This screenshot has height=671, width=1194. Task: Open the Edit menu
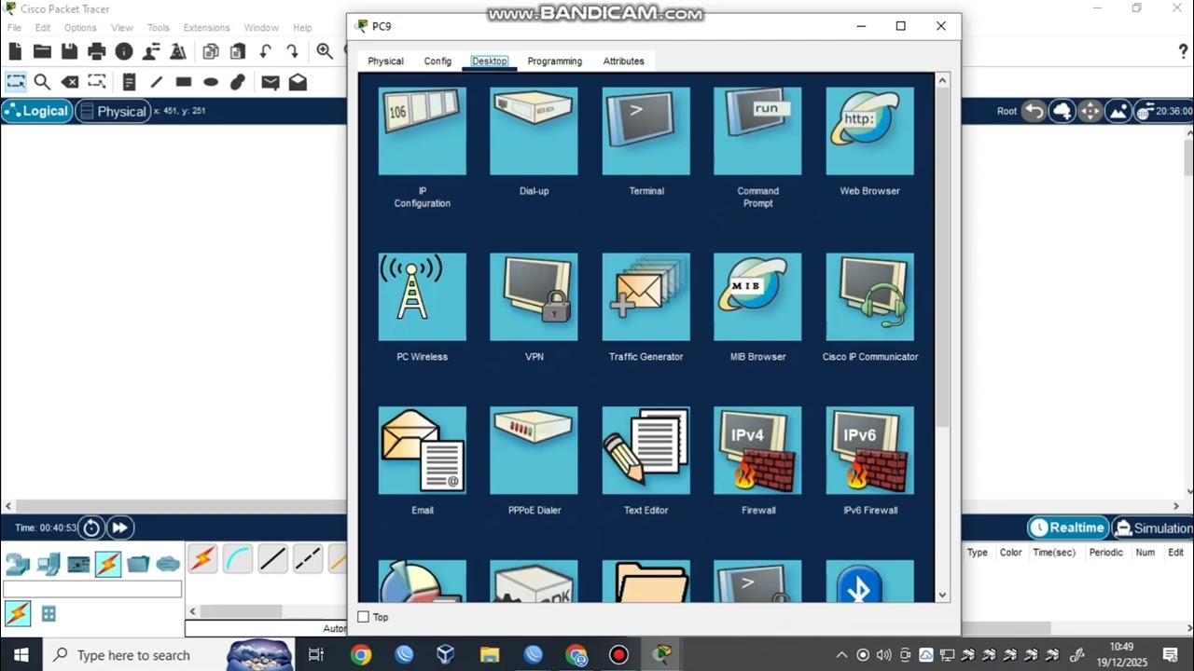coord(43,28)
